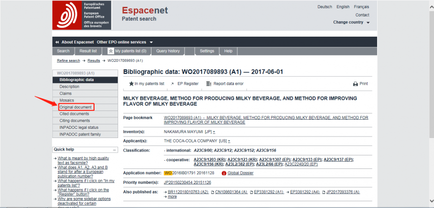The height and width of the screenshot is (208, 434).
Task: Click the star icon beside In my patents list
Action: pos(131,83)
